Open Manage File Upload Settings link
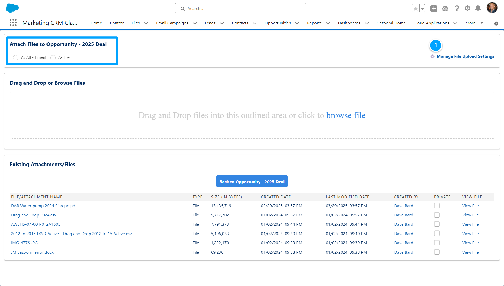The image size is (504, 286). point(465,56)
